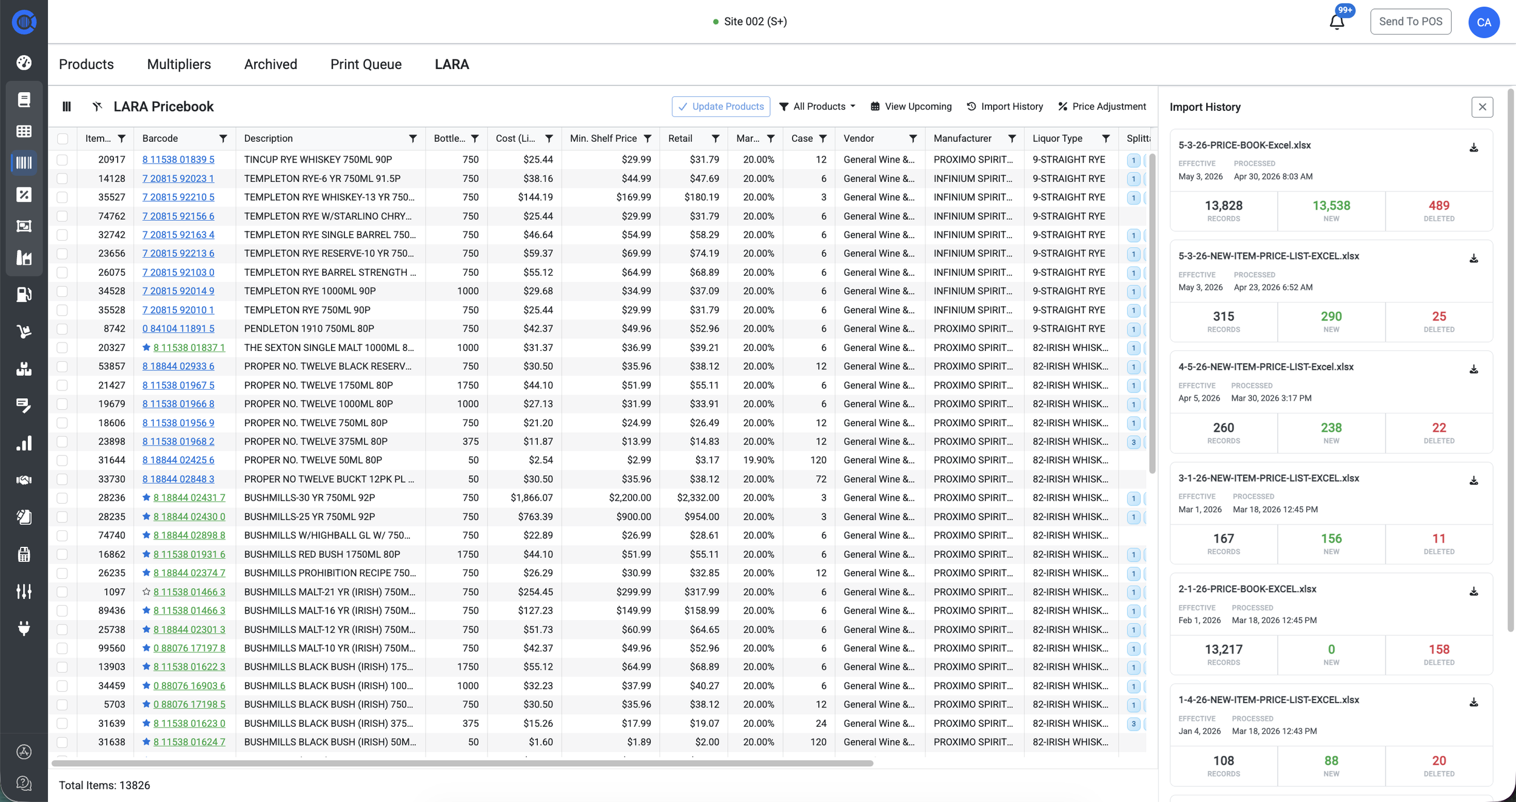Toggle the select-all checkbox in table header

tap(62, 139)
